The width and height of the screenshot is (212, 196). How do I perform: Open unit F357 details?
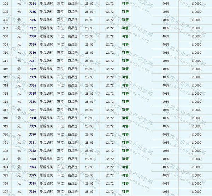point(32,28)
